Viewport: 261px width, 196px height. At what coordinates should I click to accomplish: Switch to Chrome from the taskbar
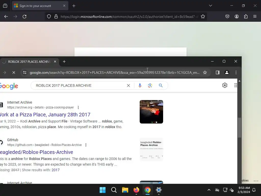coord(148,190)
